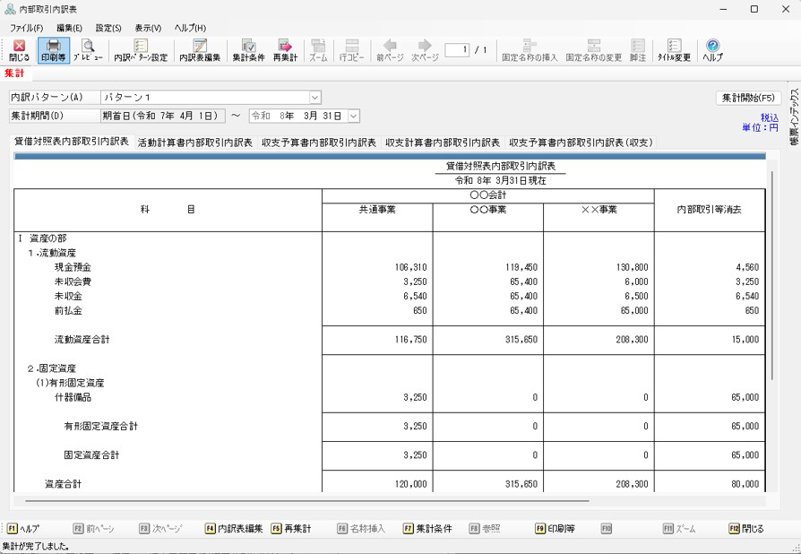This screenshot has height=554, width=801.
Task: Open the print preview (プレビュー) icon
Action: [x=88, y=50]
